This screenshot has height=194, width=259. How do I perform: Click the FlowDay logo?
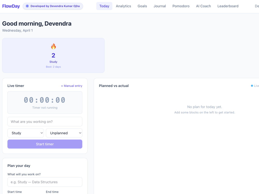point(11,6)
